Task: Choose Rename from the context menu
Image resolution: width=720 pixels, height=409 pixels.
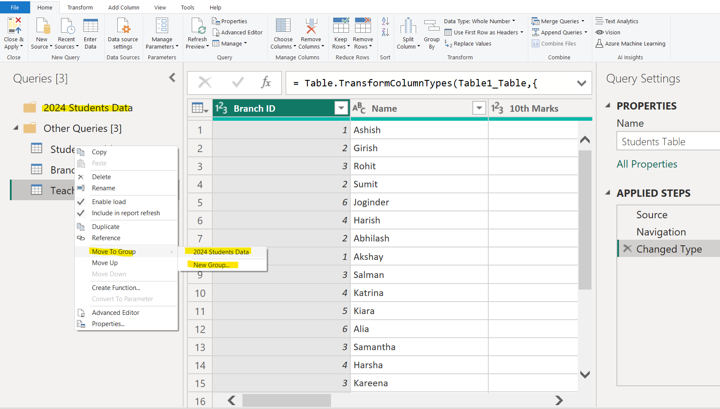Action: [104, 188]
